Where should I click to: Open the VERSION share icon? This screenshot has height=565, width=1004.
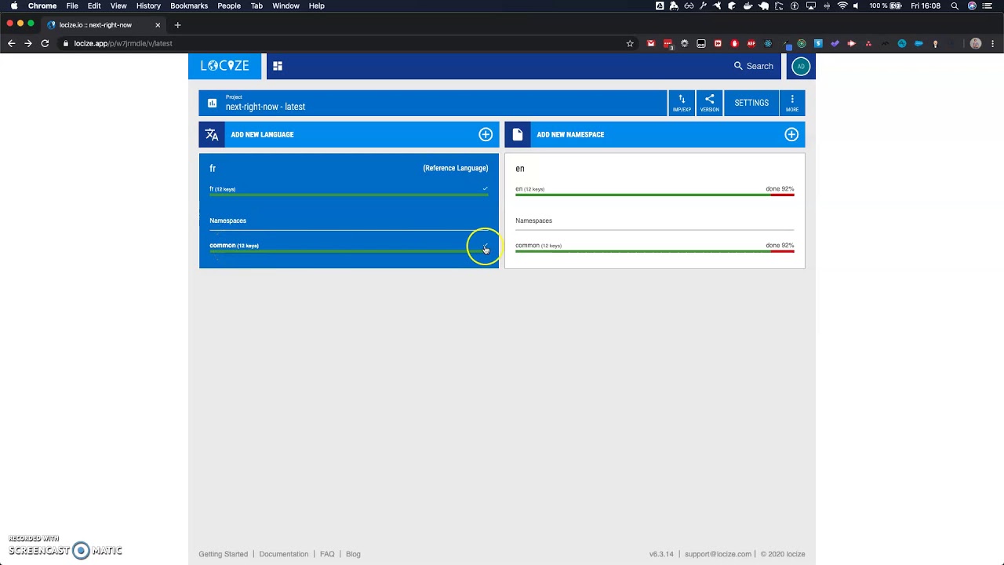709,103
